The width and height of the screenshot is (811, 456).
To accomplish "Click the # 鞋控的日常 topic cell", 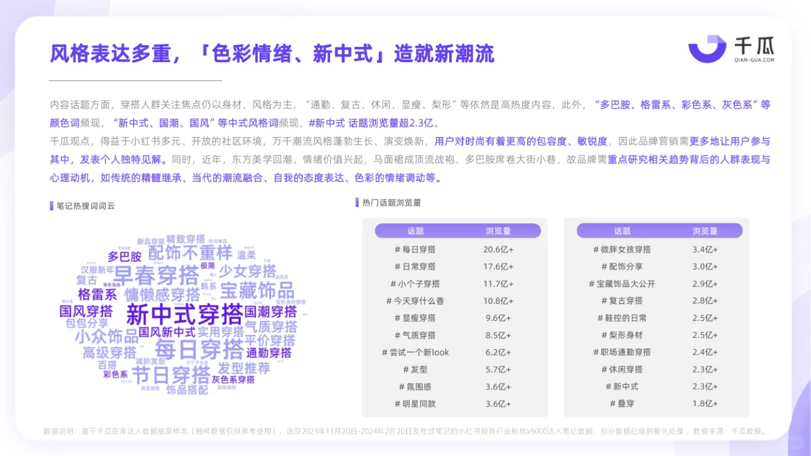I will (622, 318).
